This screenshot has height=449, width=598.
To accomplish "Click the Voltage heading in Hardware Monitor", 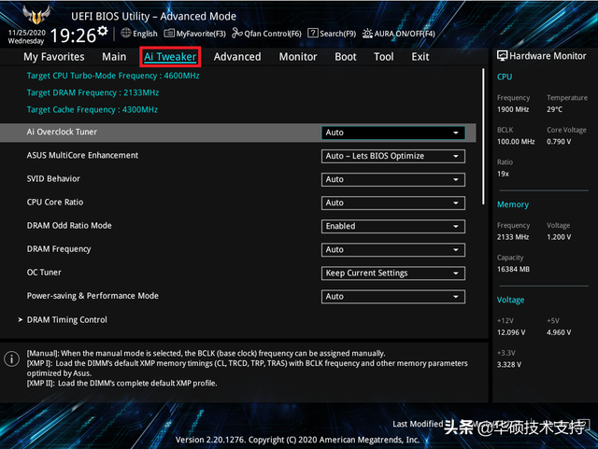I will pyautogui.click(x=511, y=300).
